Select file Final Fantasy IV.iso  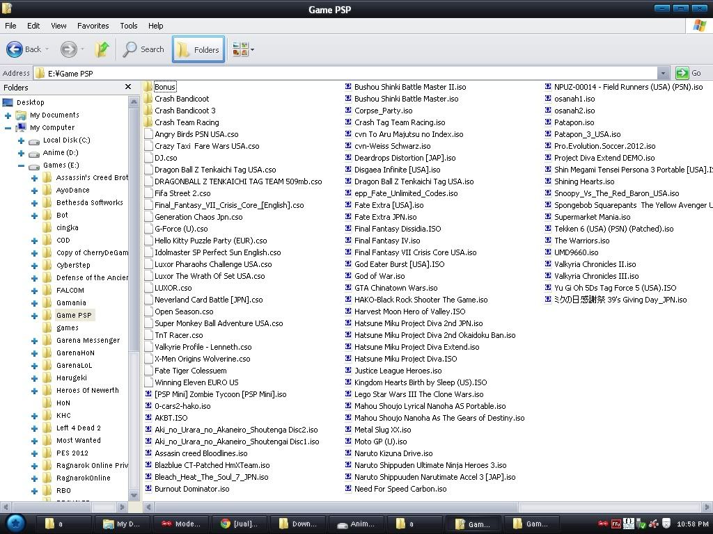[x=387, y=240]
